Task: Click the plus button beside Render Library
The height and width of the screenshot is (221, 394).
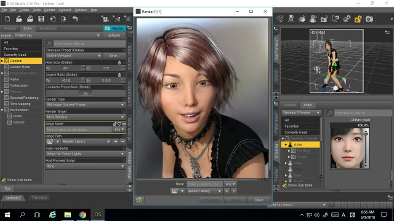Action: tap(227, 191)
